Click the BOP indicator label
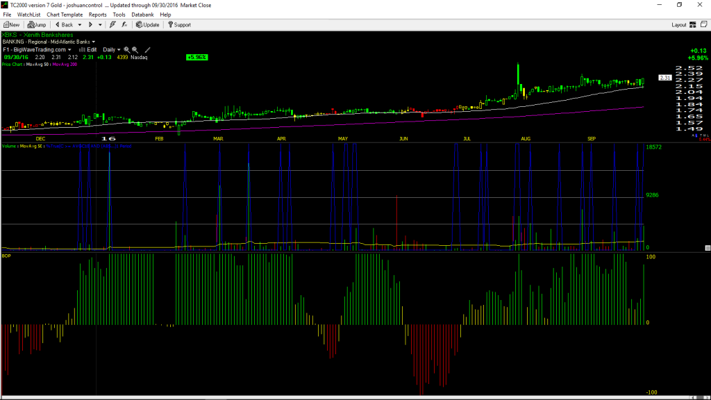Image resolution: width=711 pixels, height=400 pixels. [6, 256]
